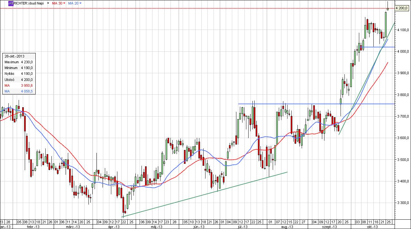Click the red MA 3 950,6 value
This screenshot has height=229, width=411.
[27, 85]
